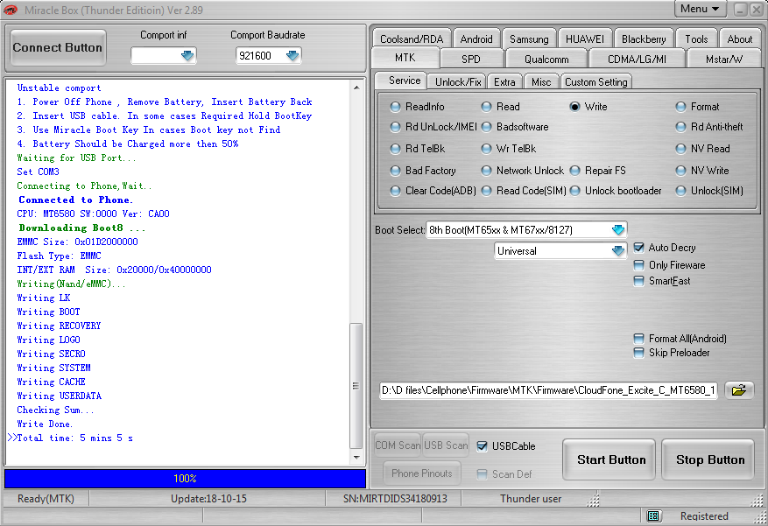
Task: Select the NV Write radio option
Action: coord(680,171)
